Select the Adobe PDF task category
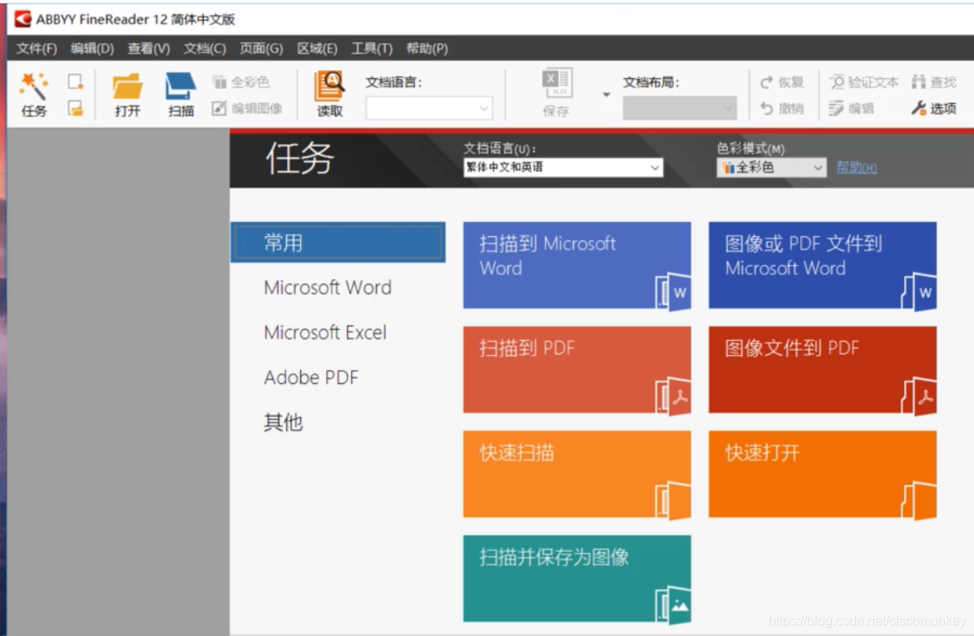Screen dimensions: 974x636 point(311,377)
